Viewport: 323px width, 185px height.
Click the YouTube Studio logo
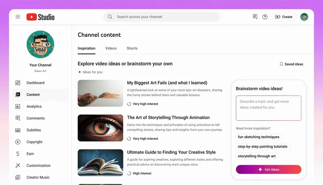tap(40, 17)
